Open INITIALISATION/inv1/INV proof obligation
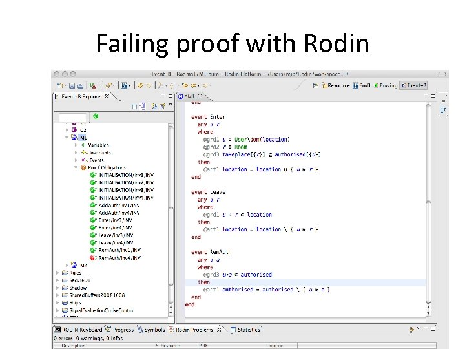 click(x=127, y=175)
